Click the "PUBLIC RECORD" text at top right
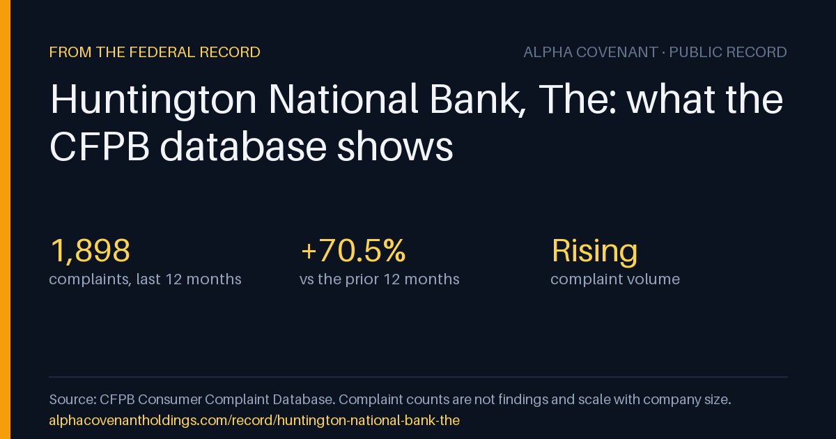 728,52
